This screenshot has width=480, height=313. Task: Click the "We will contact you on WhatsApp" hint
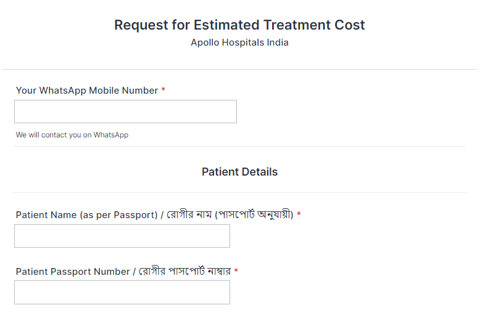coord(72,135)
